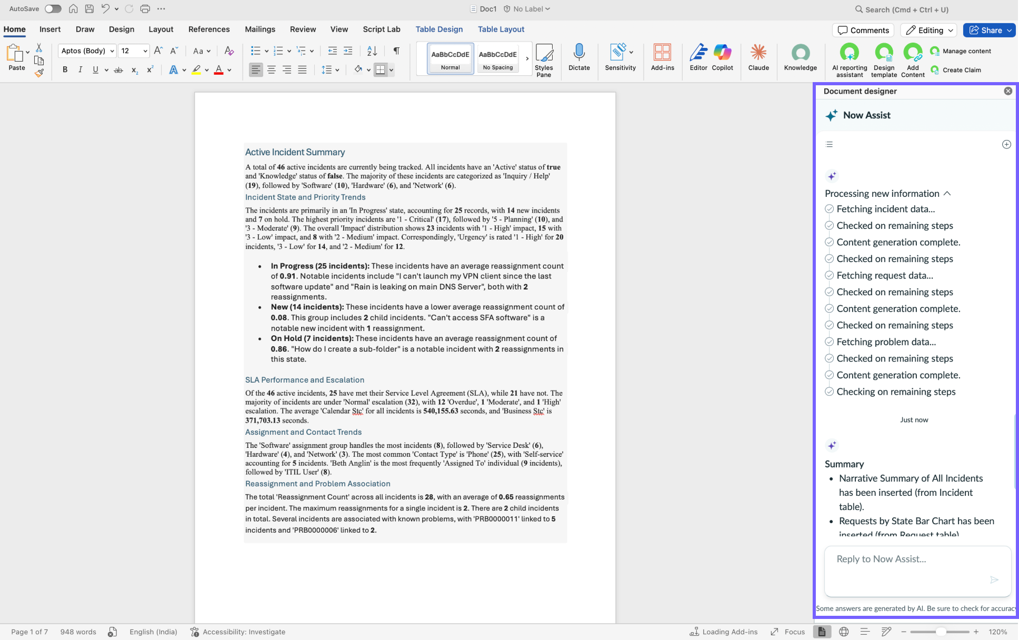Viewport: 1019px width, 640px height.
Task: Open AI reporting assistant
Action: click(850, 61)
